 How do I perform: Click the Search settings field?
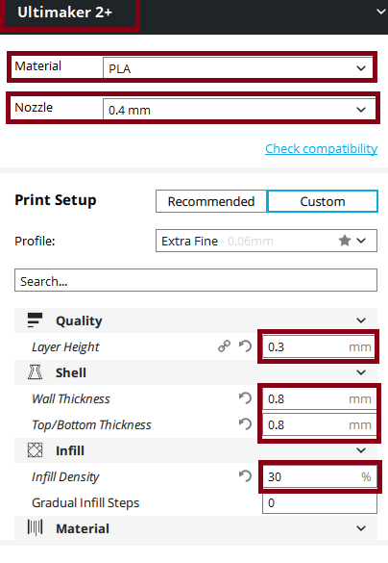click(x=196, y=280)
